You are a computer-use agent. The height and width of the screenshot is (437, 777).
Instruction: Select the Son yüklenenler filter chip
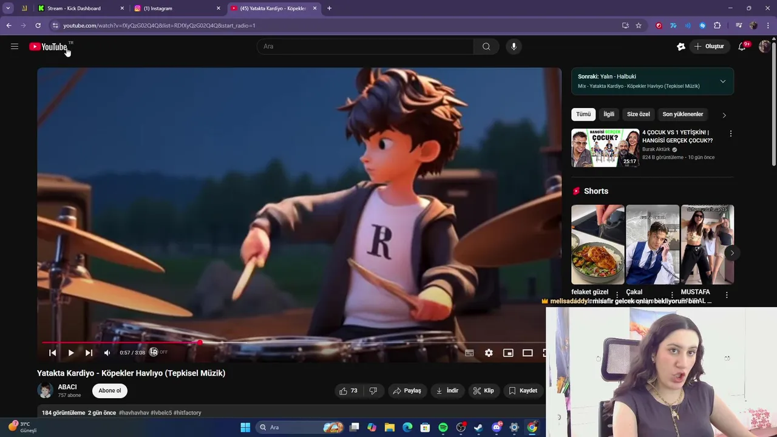click(x=683, y=114)
